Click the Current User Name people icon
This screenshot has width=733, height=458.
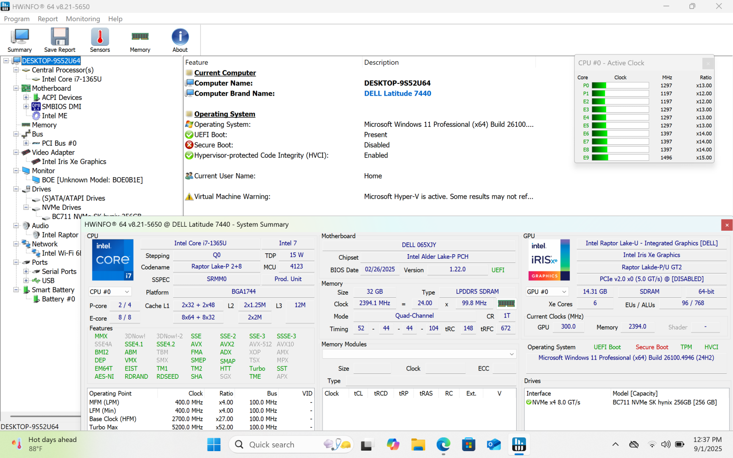(x=189, y=176)
